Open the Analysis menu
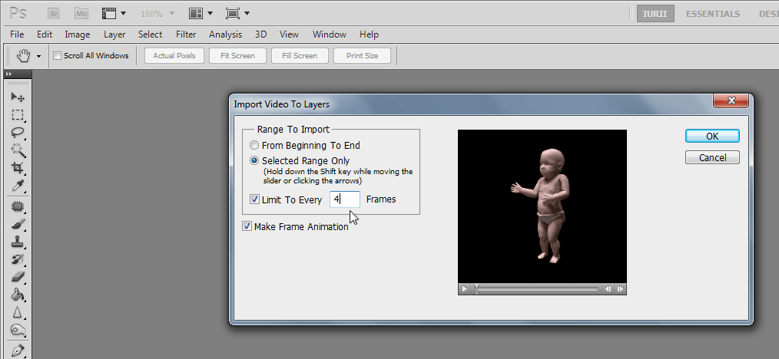The height and width of the screenshot is (359, 779). click(x=225, y=35)
